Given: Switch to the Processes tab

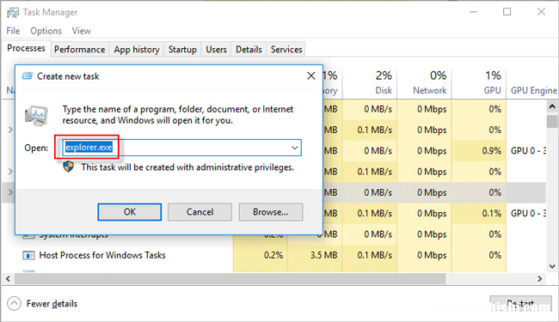Looking at the screenshot, I should coord(26,48).
